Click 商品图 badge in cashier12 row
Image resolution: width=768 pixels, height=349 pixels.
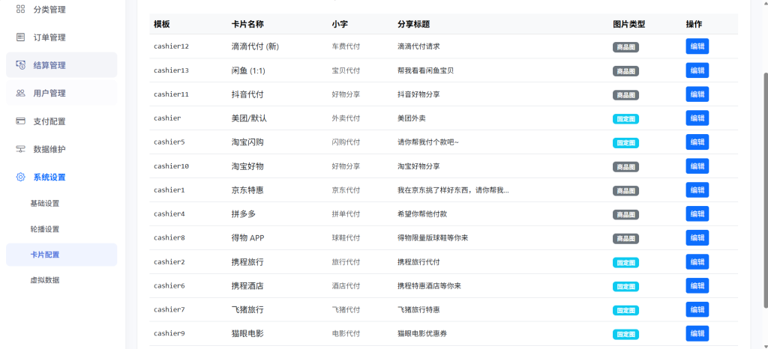(x=625, y=47)
